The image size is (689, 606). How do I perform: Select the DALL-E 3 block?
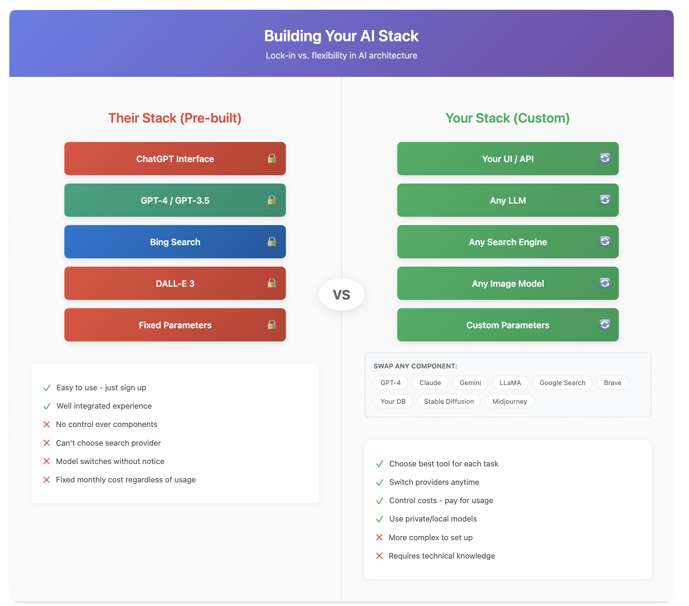(175, 283)
